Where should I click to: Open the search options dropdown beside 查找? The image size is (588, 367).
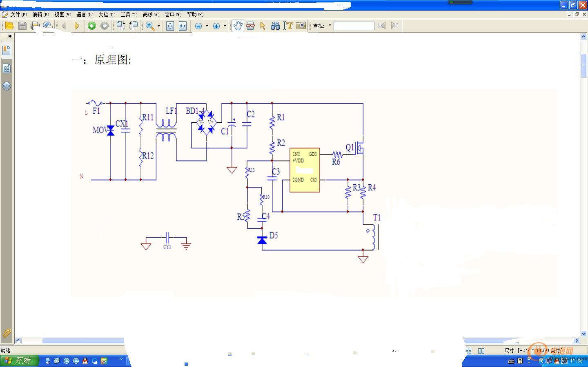[330, 26]
